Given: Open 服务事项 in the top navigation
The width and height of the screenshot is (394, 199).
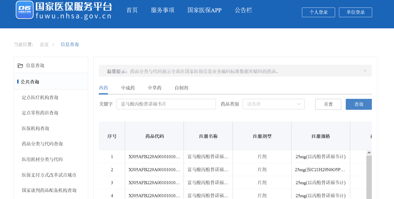Looking at the screenshot, I should point(162,10).
